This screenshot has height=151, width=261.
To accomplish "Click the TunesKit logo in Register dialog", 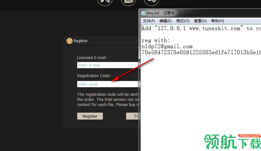I will pos(70,41).
